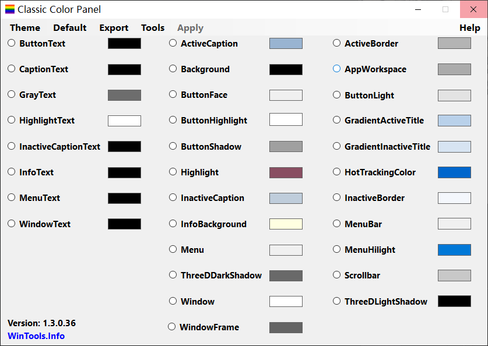
Task: Click the GrayText color swatch
Action: pyautogui.click(x=124, y=95)
